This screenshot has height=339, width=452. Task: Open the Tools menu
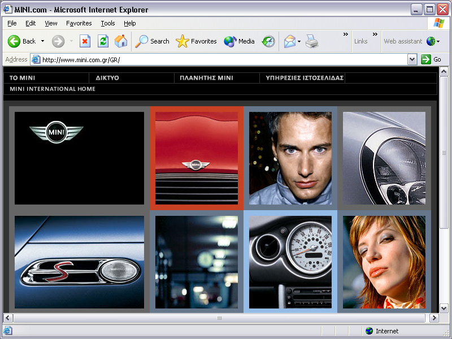pyautogui.click(x=108, y=23)
